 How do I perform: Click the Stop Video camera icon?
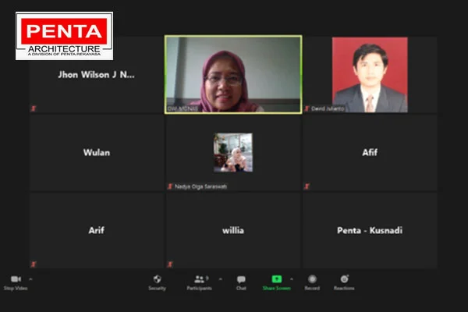click(16, 279)
